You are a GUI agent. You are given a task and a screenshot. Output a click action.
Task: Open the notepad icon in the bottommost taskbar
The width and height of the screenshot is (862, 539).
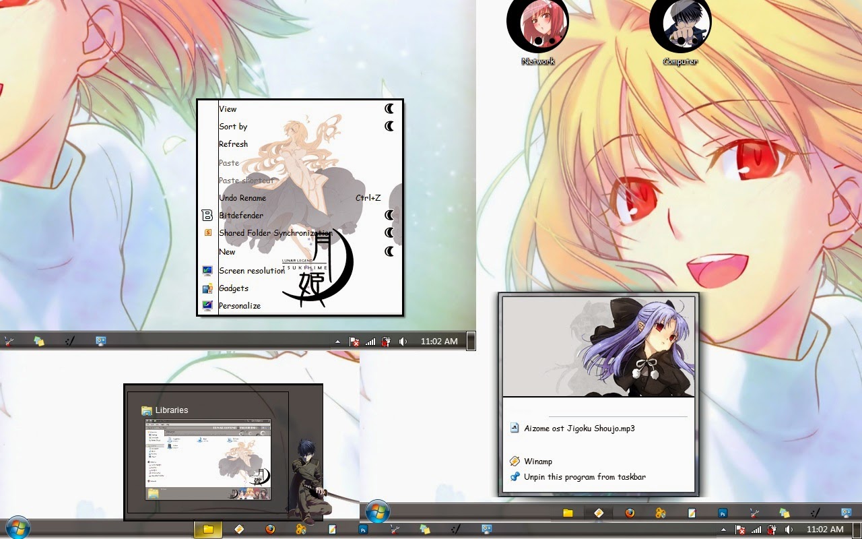pyautogui.click(x=332, y=530)
